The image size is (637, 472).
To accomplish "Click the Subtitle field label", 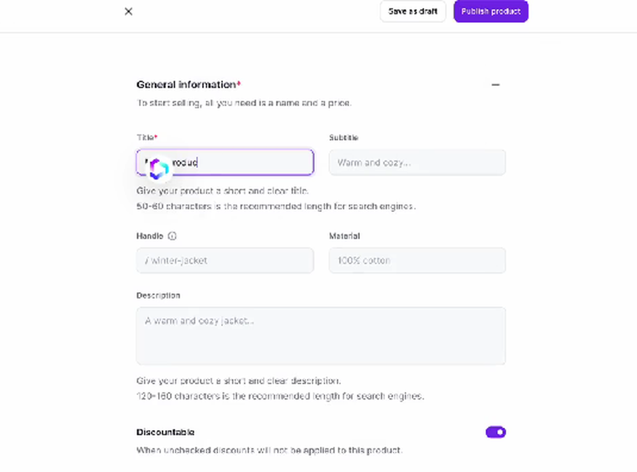I will pos(343,137).
